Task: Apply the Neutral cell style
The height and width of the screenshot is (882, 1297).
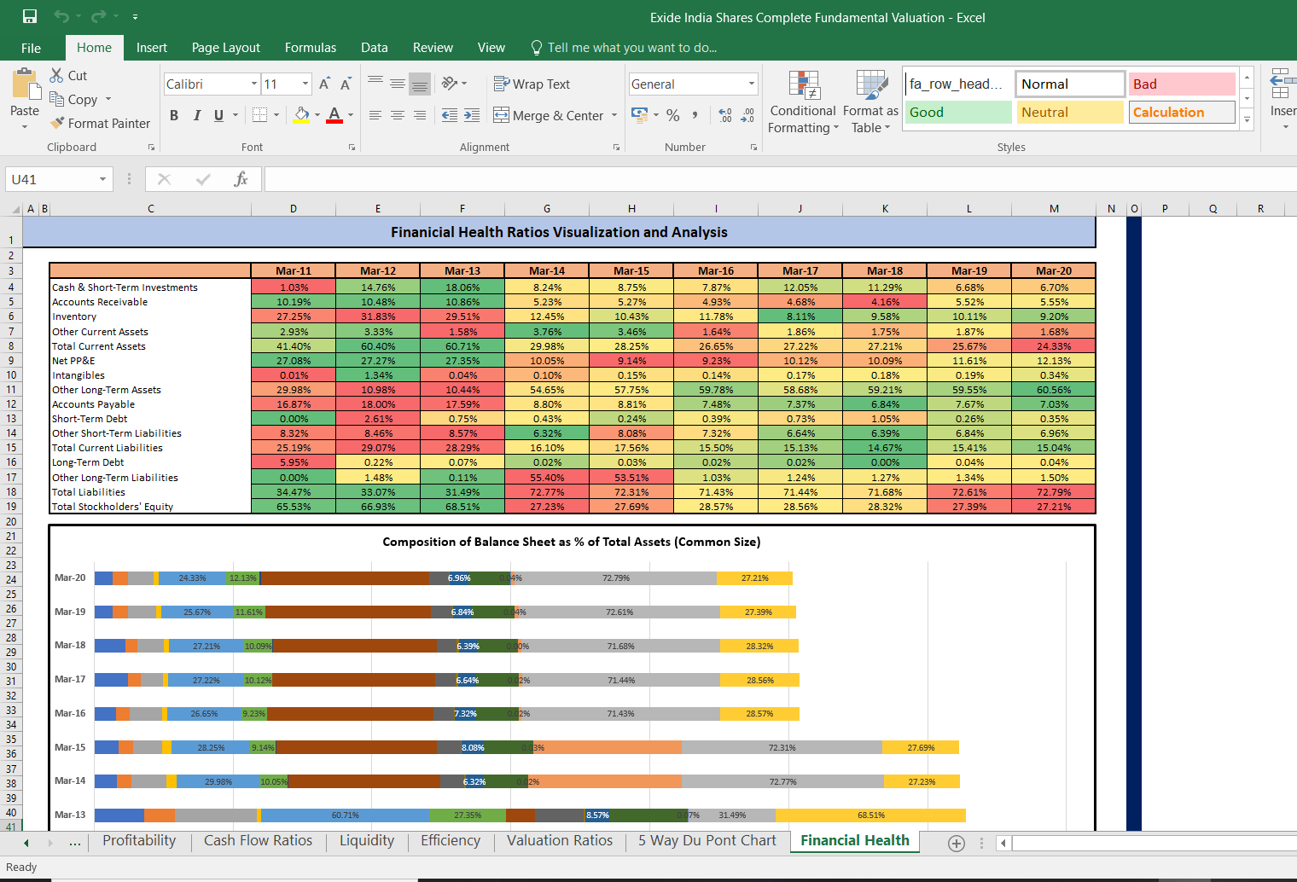Action: tap(1070, 113)
